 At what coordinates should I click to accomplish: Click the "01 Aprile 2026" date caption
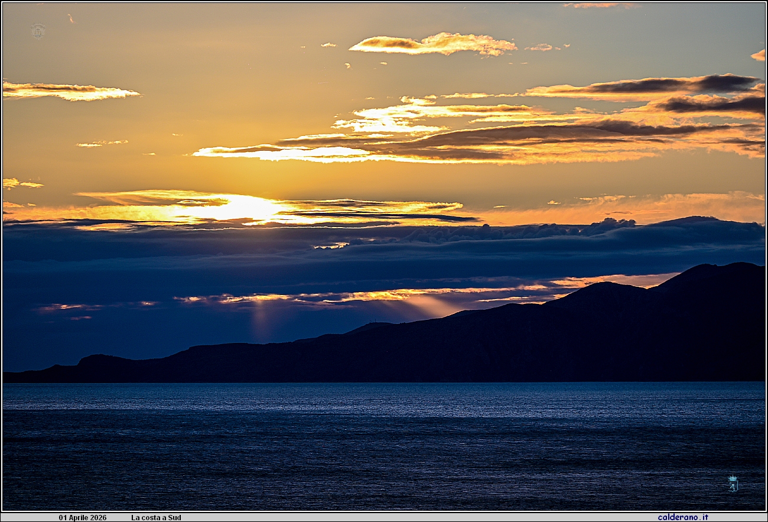click(83, 517)
